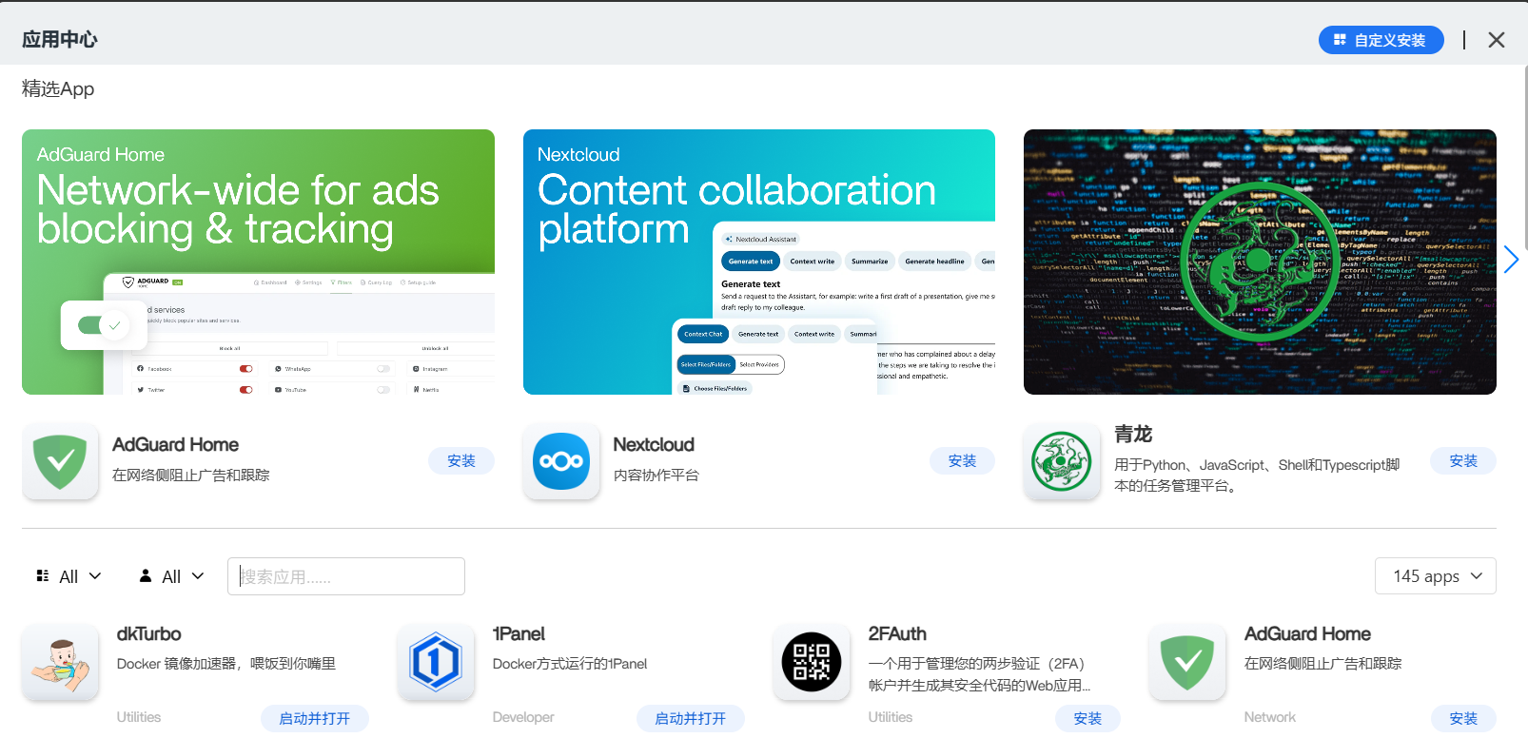Close the 应用中心 app center dialog
The height and width of the screenshot is (738, 1528).
click(1497, 40)
